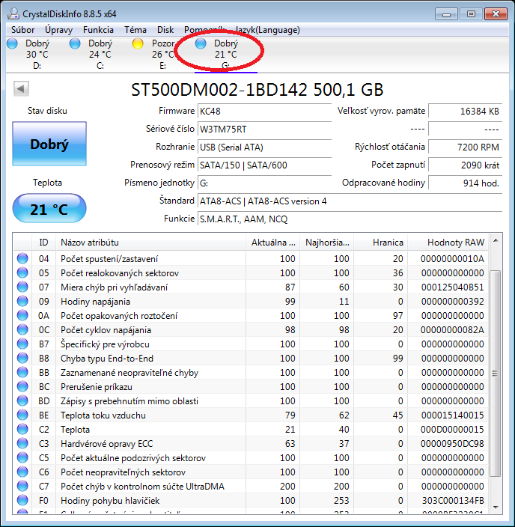This screenshot has height=527, width=515.
Task: Select row Hardvérové opravy ECC
Action: pos(251,443)
